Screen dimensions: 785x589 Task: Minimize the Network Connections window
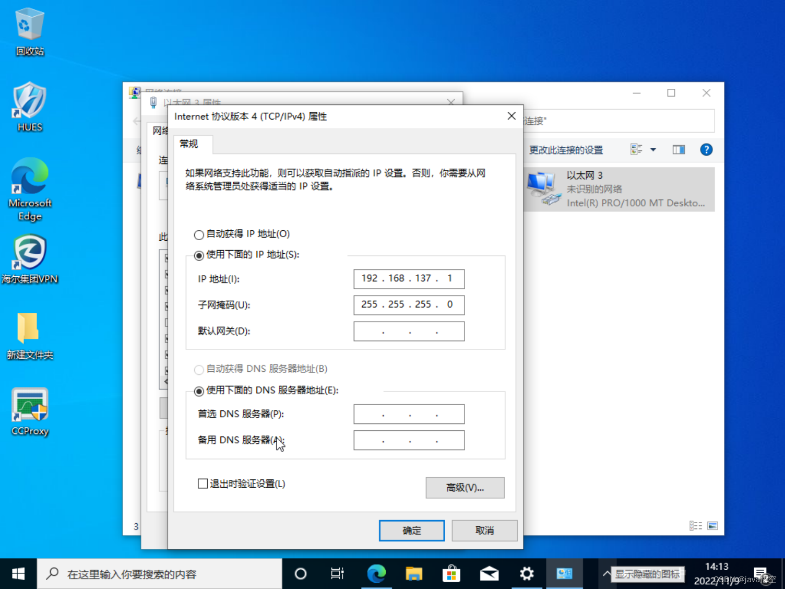tap(637, 93)
